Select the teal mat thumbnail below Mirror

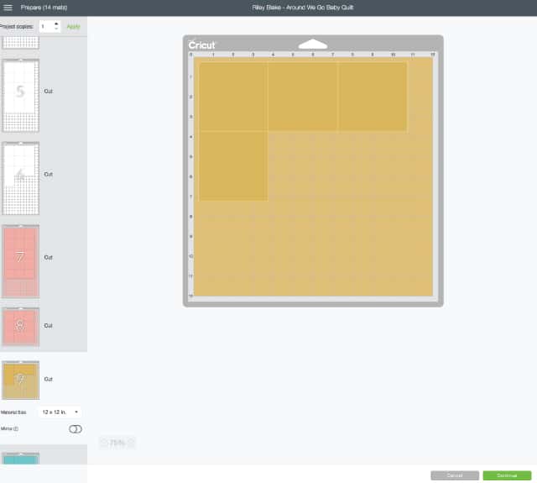coord(20,458)
